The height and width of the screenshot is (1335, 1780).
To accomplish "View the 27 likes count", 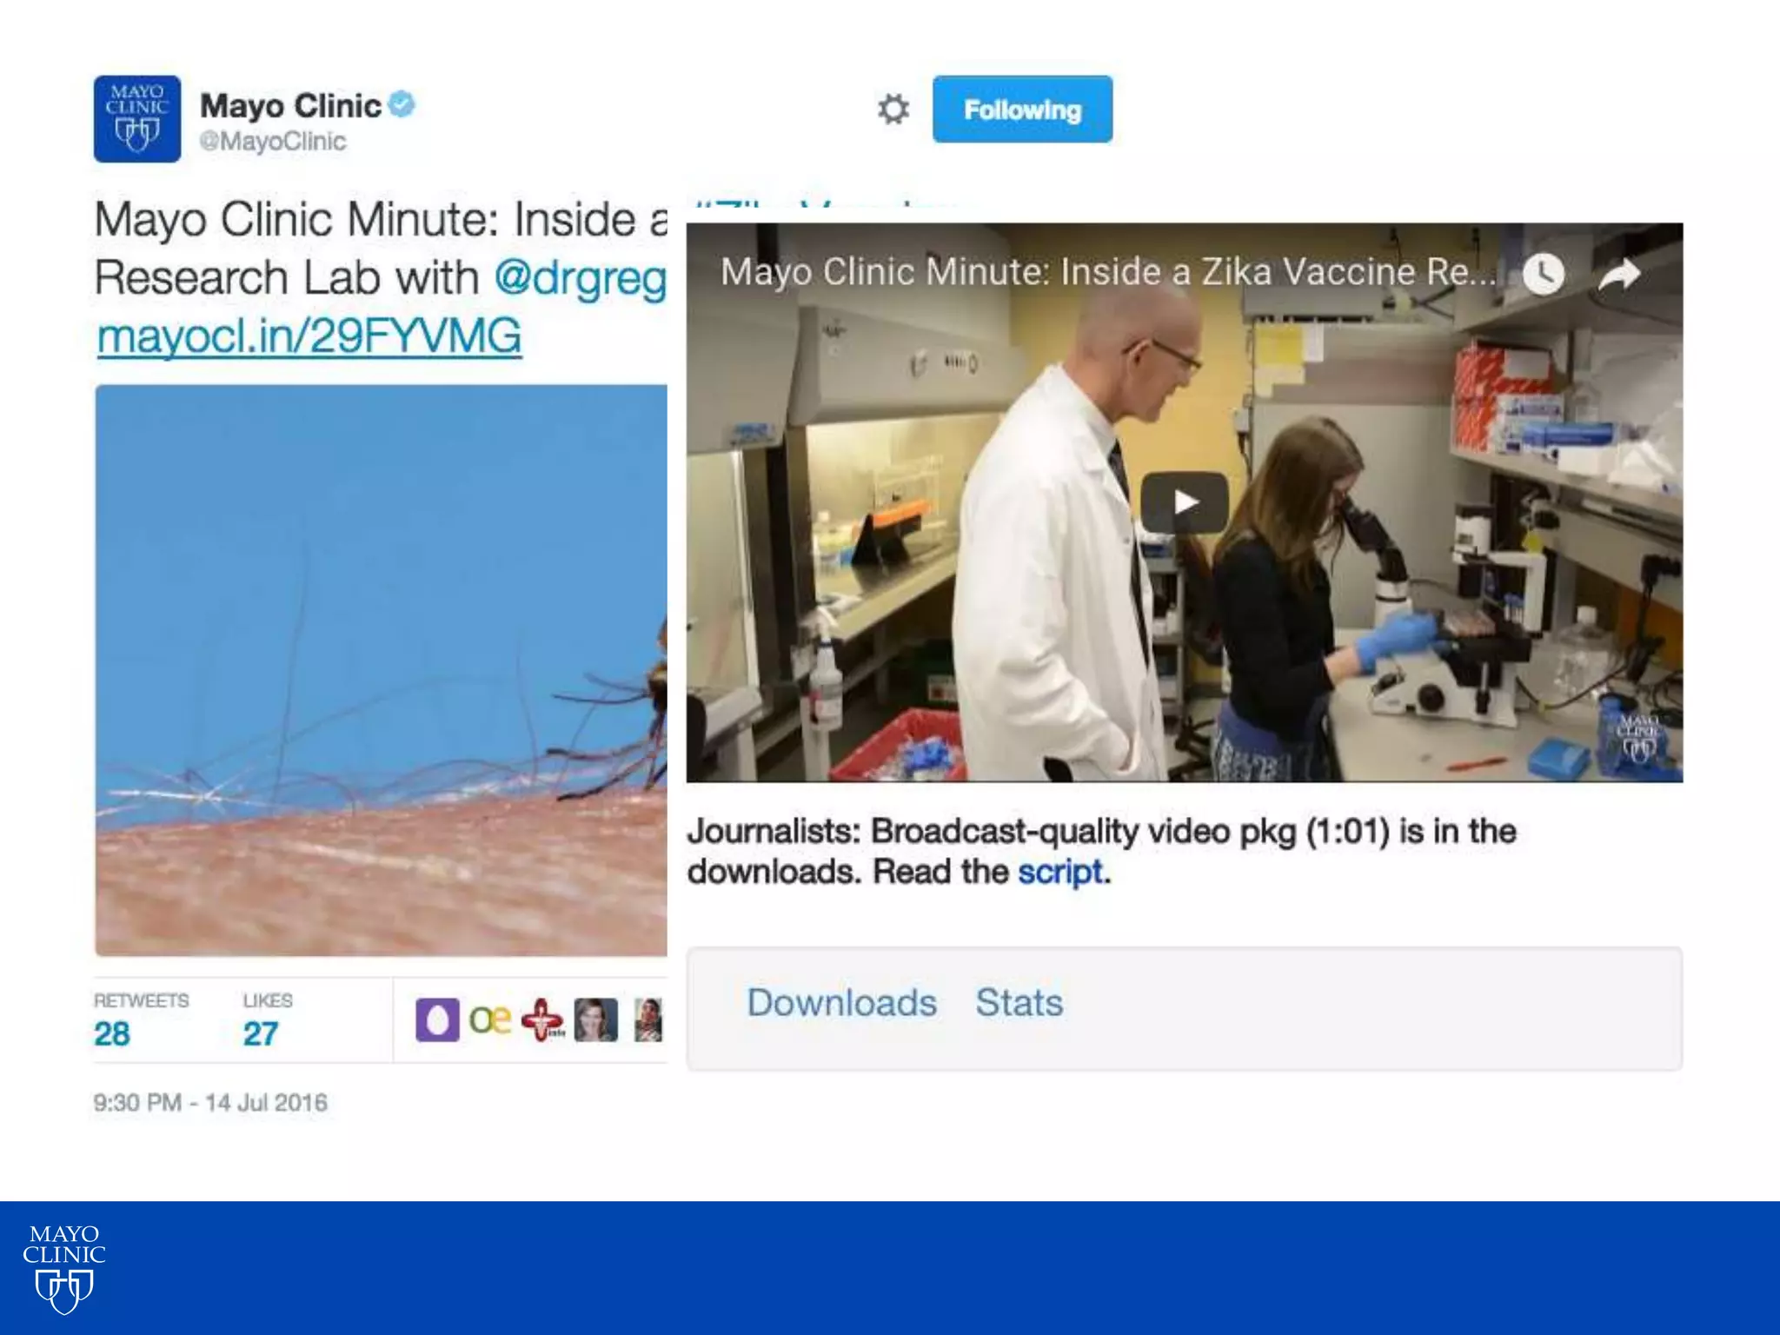I will 261,1033.
